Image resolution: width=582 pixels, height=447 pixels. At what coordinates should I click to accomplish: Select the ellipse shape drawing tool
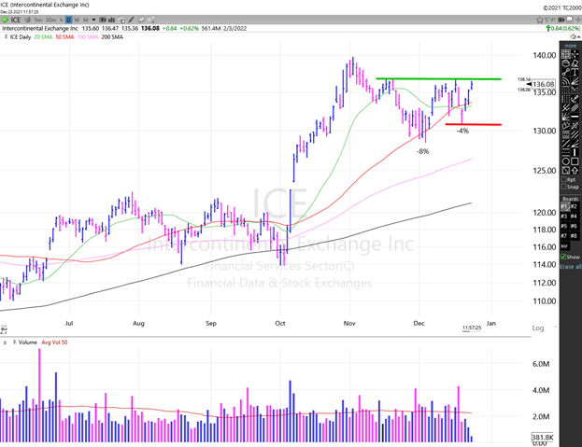pyautogui.click(x=566, y=63)
